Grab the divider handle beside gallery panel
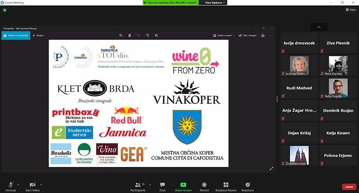This screenshot has width=359, height=193. [x=277, y=99]
